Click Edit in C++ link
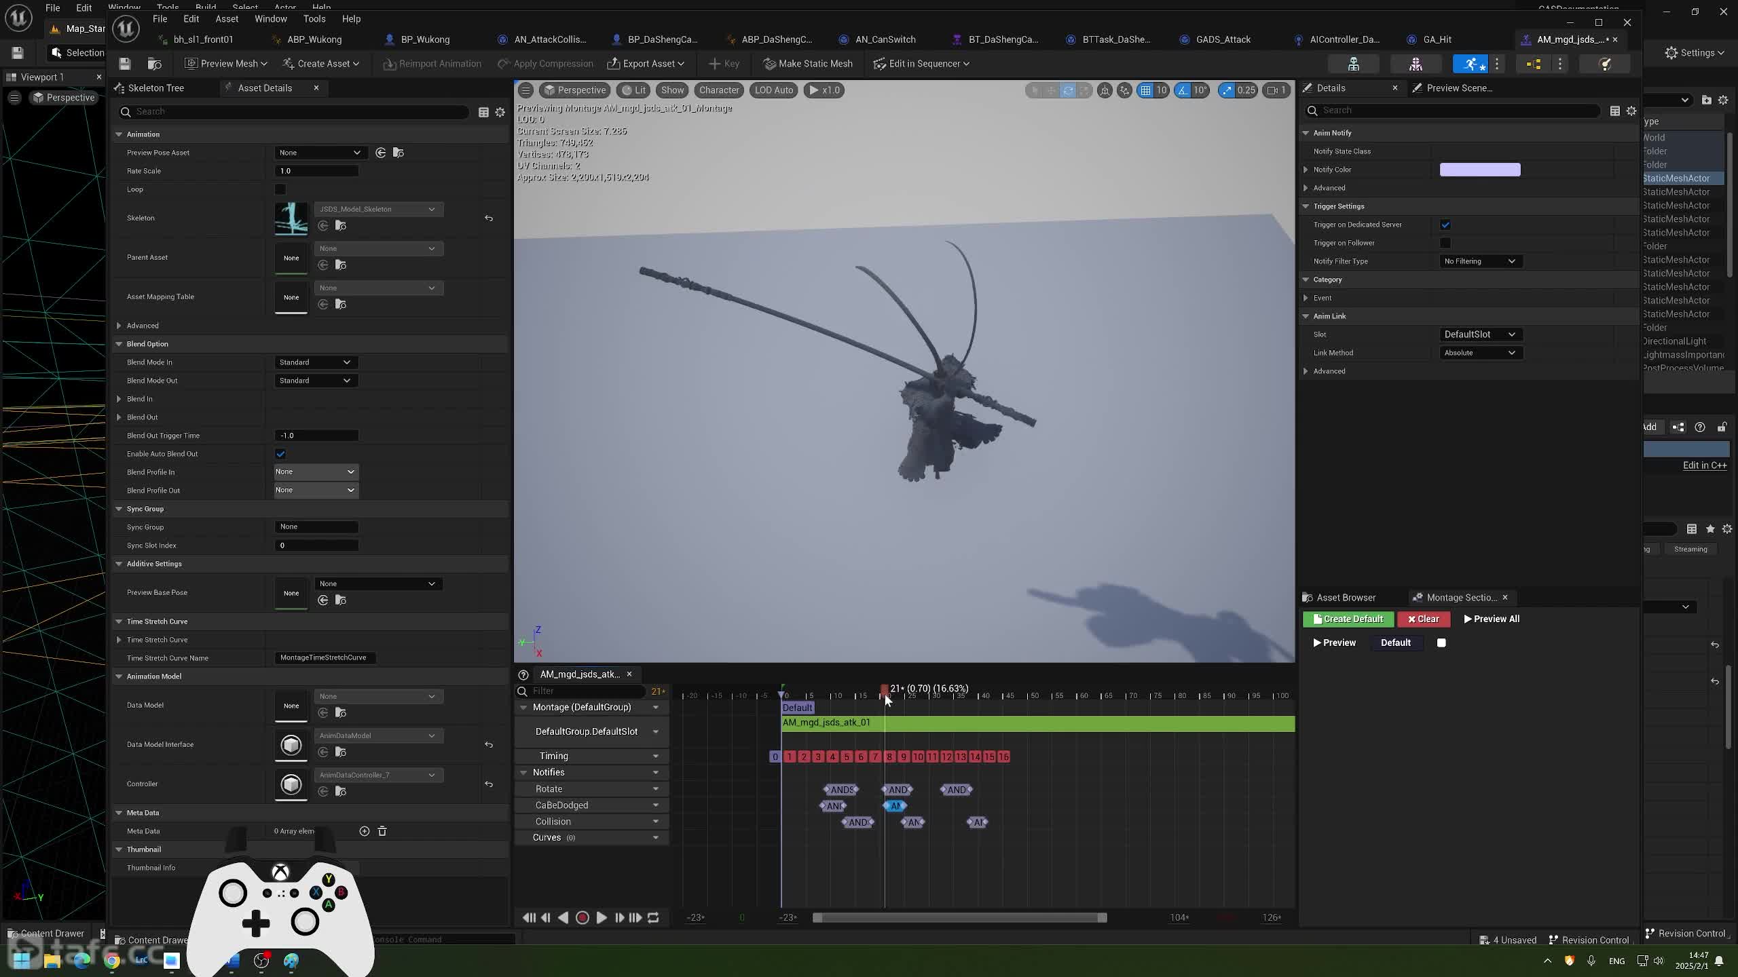Screen dimensions: 1738x977 click(x=1704, y=465)
